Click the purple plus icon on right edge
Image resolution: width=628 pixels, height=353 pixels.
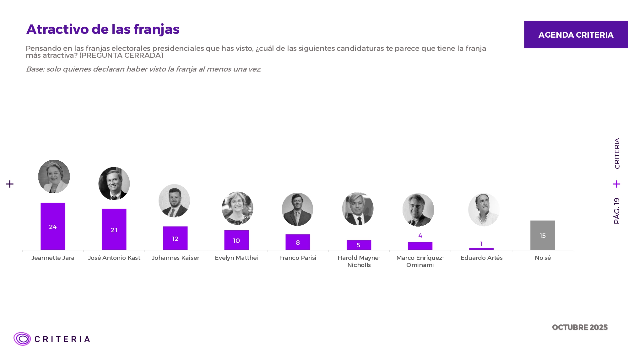(x=616, y=184)
